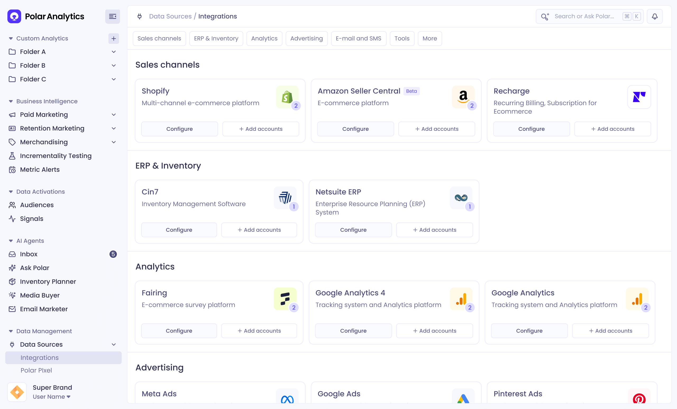Viewport: 677px width, 409px height.
Task: Click the Inbox count badge showing 5
Action: click(113, 254)
